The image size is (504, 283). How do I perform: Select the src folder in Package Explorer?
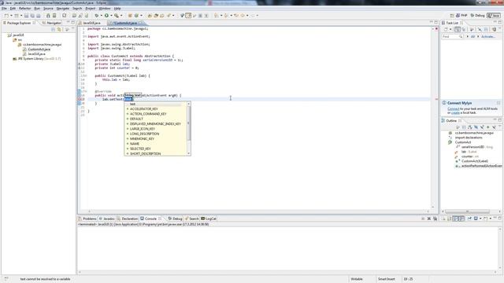click(17, 40)
